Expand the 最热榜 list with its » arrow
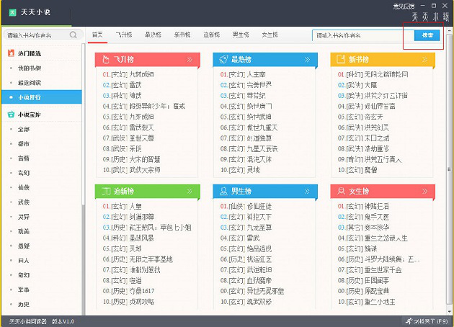Viewport: 454px width, 327px height. (x=307, y=60)
